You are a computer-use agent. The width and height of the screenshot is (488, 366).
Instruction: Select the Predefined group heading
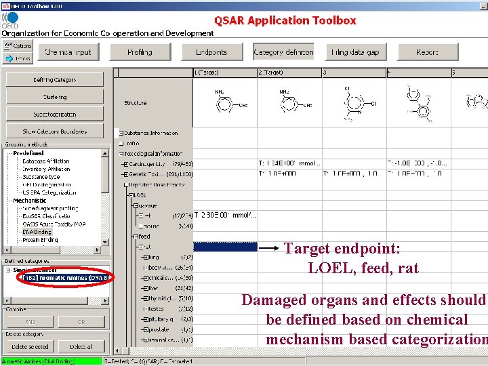tap(28, 153)
